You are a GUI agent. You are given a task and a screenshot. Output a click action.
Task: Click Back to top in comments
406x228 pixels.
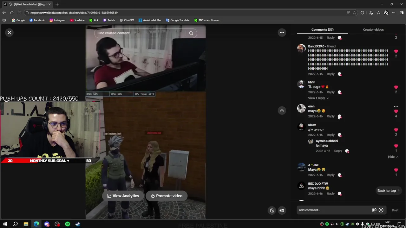click(388, 191)
